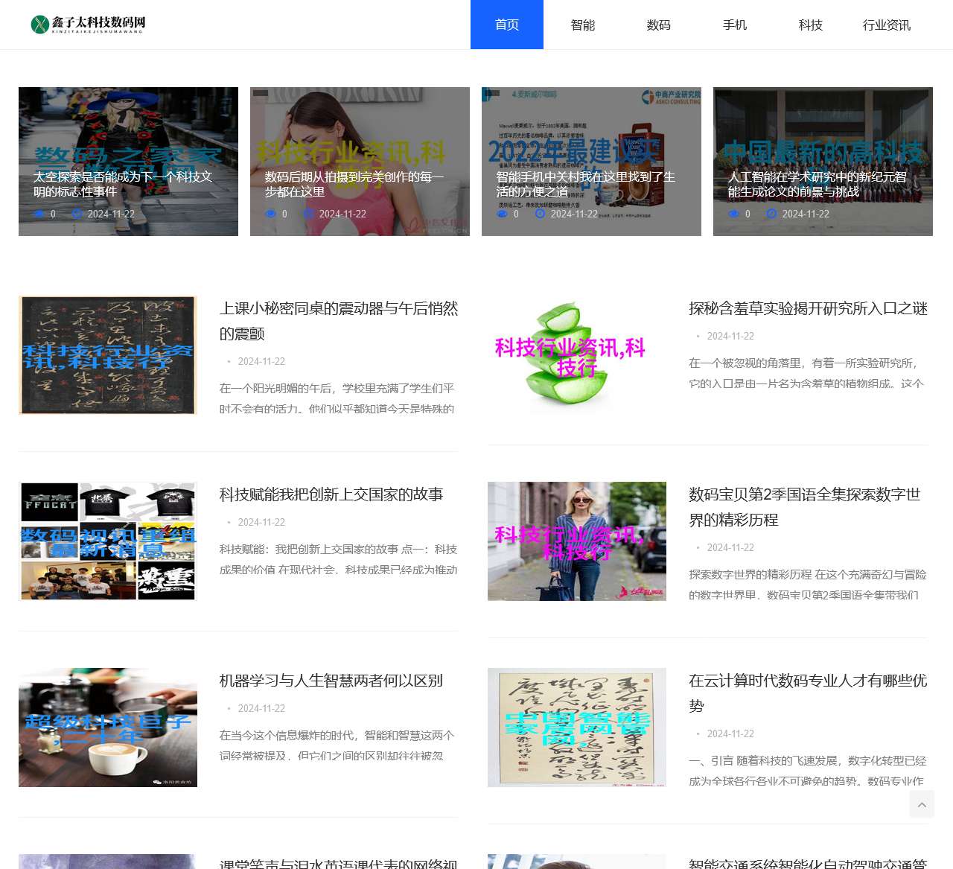Image resolution: width=953 pixels, height=869 pixels.
Task: Click the scroll-to-top arrow button
Action: click(921, 804)
